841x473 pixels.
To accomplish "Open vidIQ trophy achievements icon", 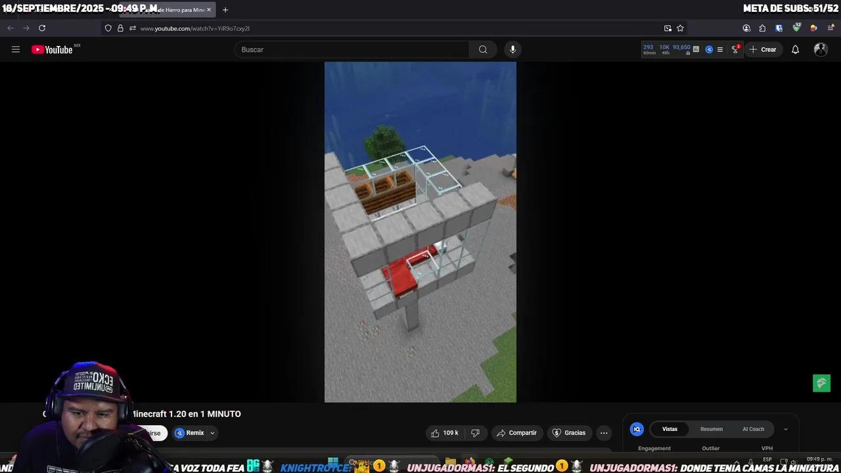I will click(736, 49).
